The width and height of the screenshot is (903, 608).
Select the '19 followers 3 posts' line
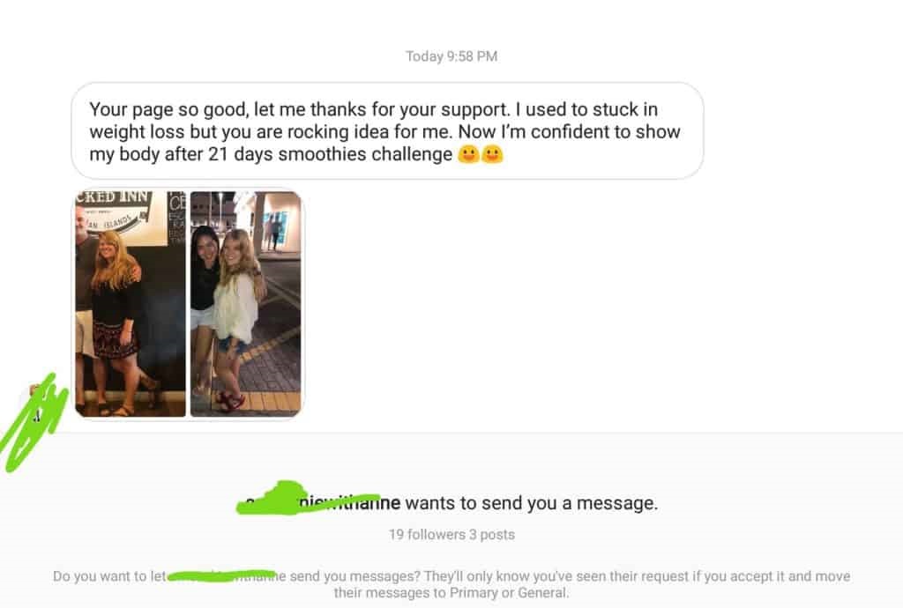click(x=451, y=534)
